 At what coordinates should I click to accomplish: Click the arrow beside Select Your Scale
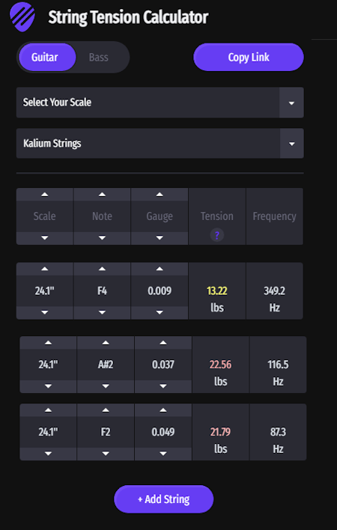click(291, 103)
